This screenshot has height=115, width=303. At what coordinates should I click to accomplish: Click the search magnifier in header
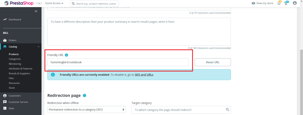click(73, 4)
